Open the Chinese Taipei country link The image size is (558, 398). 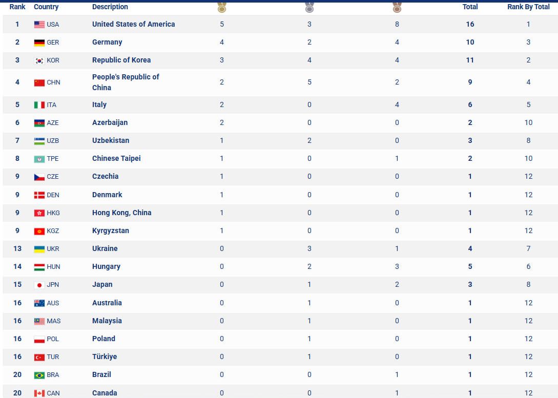[x=116, y=158]
